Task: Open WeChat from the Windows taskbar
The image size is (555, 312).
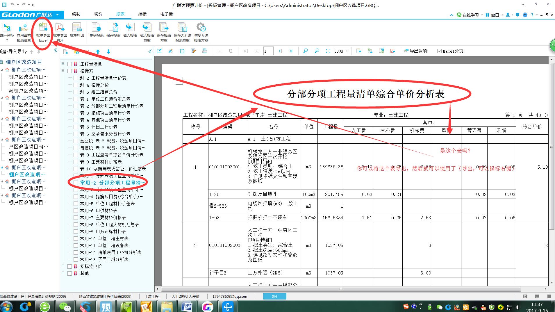Action: coord(65,307)
